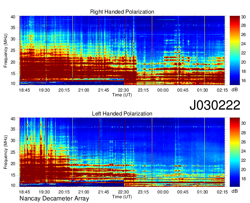The height and width of the screenshot is (203, 250).
Task: Click the top colorbar 'dB' unit label
Action: click(235, 90)
